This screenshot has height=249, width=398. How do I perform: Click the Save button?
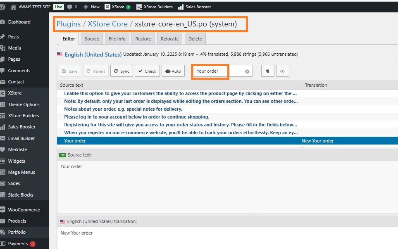[70, 71]
